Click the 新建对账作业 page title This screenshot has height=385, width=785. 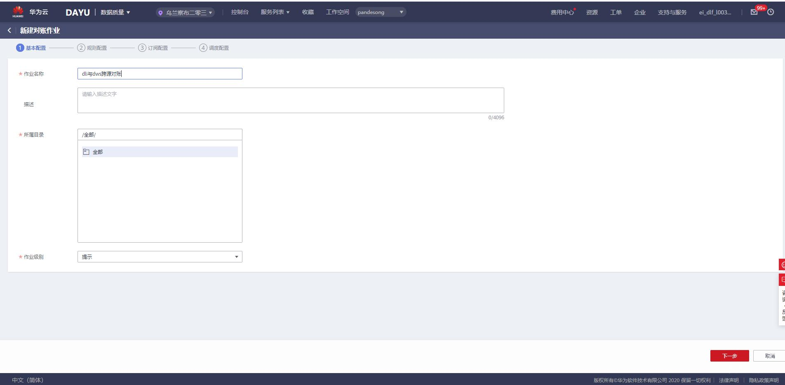tap(40, 30)
